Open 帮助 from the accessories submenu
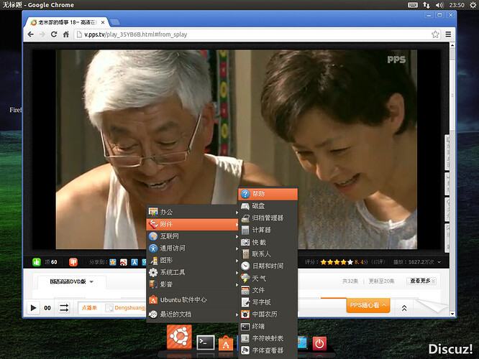Screen dimensions: 479x359 [268, 194]
